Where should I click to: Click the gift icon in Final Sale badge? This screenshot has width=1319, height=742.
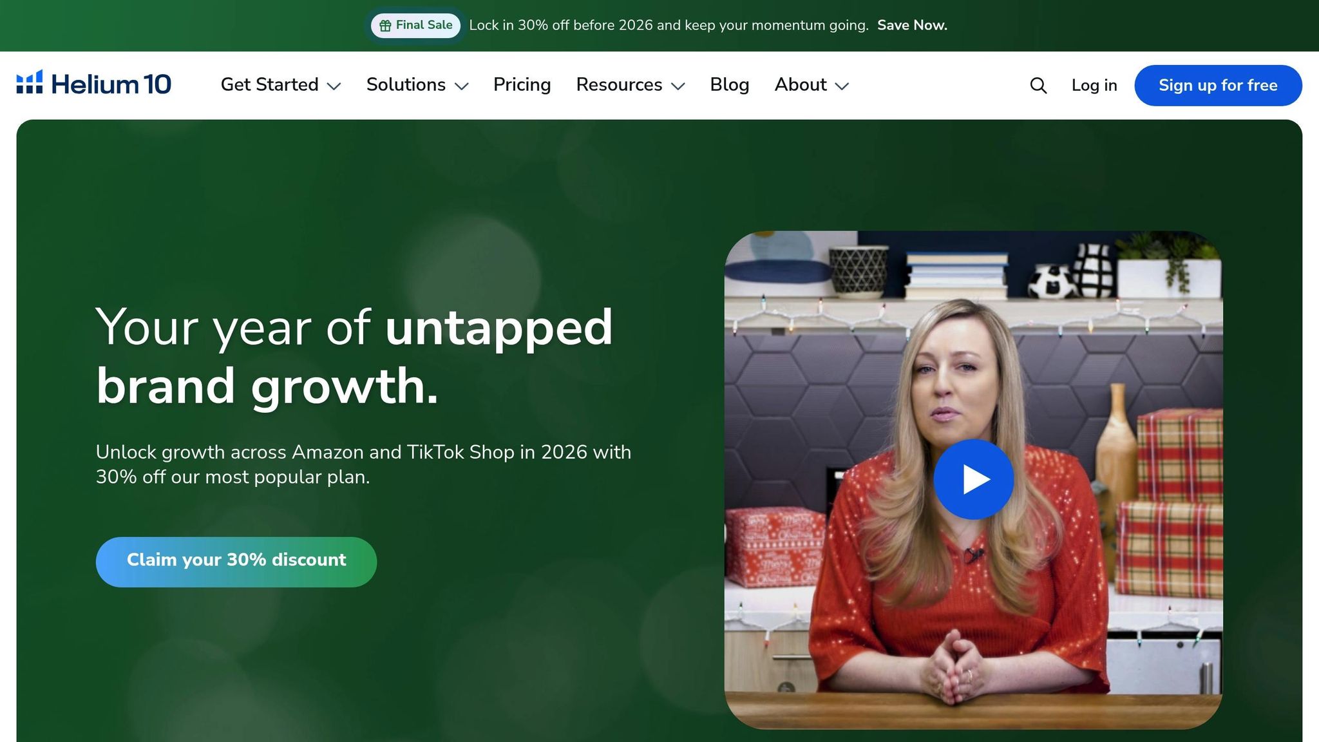tap(385, 26)
